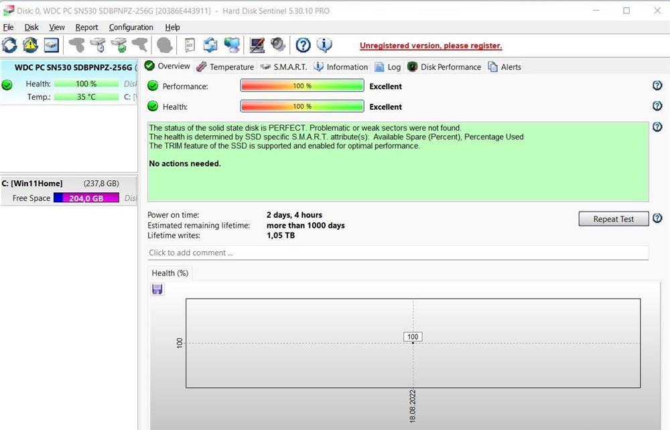This screenshot has height=430, width=670.
Task: Click the grey head silhouette toolbar icon
Action: point(165,46)
